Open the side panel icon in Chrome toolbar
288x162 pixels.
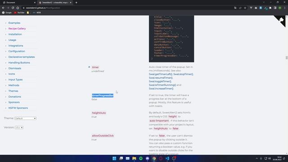coord(275,8)
